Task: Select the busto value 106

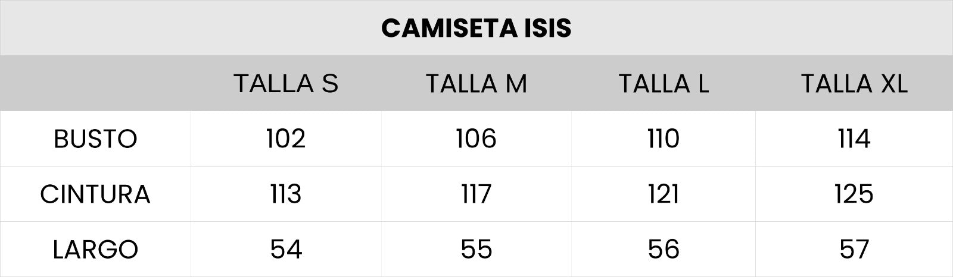Action: coord(476,139)
